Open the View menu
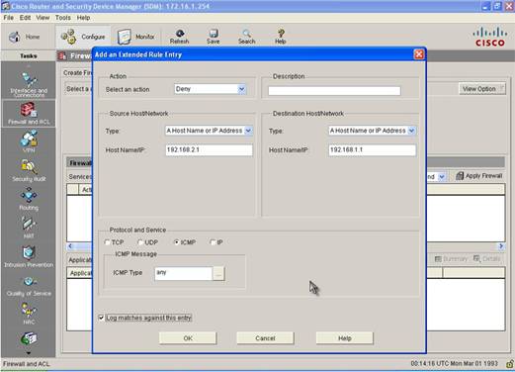 (x=43, y=18)
